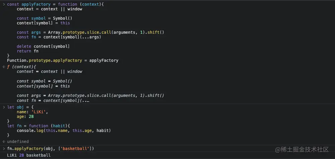Screen dimensions: 335x159
Task: Click the italic 'context = context || window' output line
Action: [49, 71]
